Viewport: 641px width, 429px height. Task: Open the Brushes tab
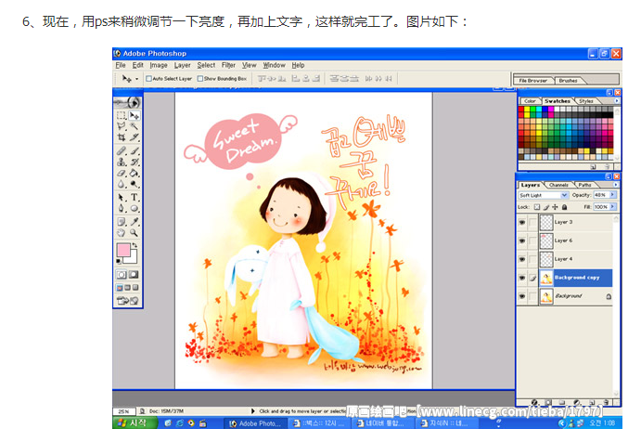tap(568, 80)
